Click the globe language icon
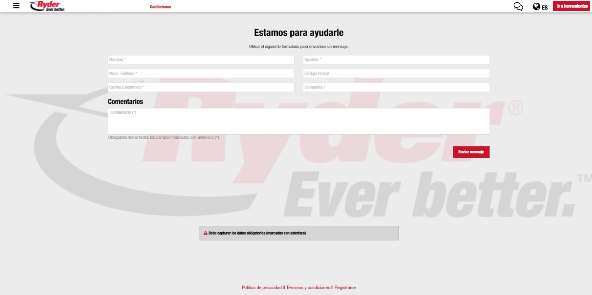592x295 pixels. pyautogui.click(x=536, y=6)
